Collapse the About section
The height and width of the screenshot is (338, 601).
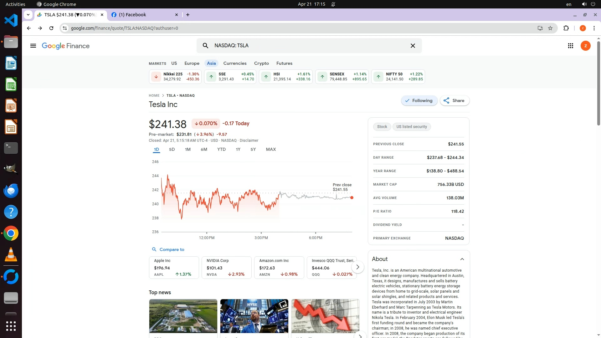click(x=462, y=259)
